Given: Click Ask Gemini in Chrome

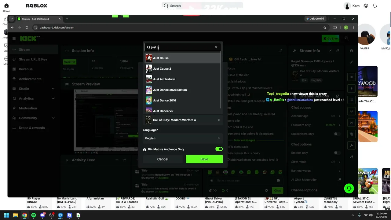Looking at the screenshot, I should pyautogui.click(x=315, y=19).
